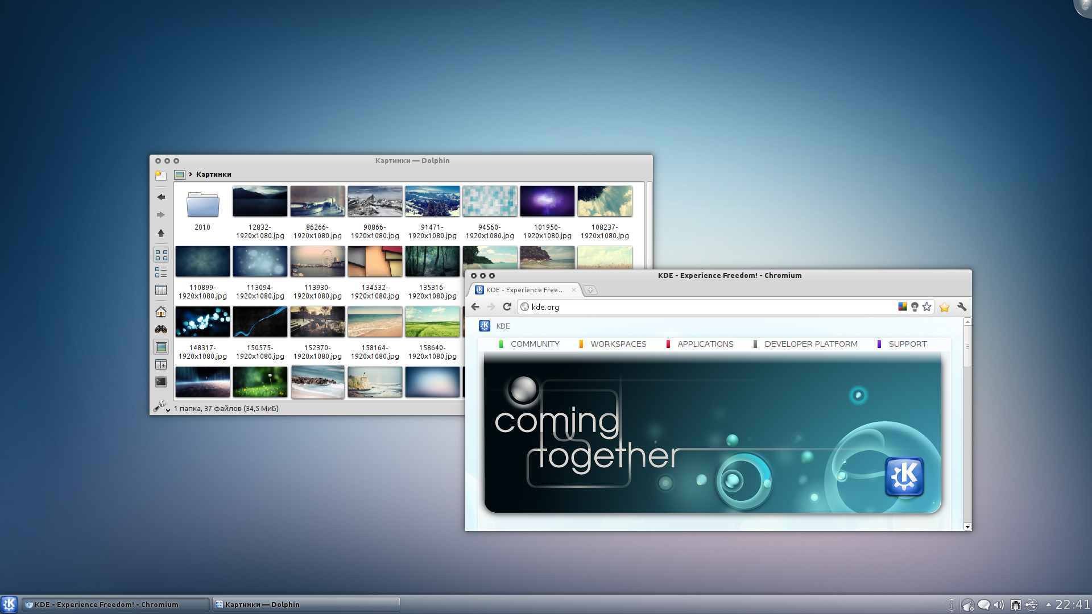
Task: Click the new folder icon in Dolphin
Action: tap(161, 175)
